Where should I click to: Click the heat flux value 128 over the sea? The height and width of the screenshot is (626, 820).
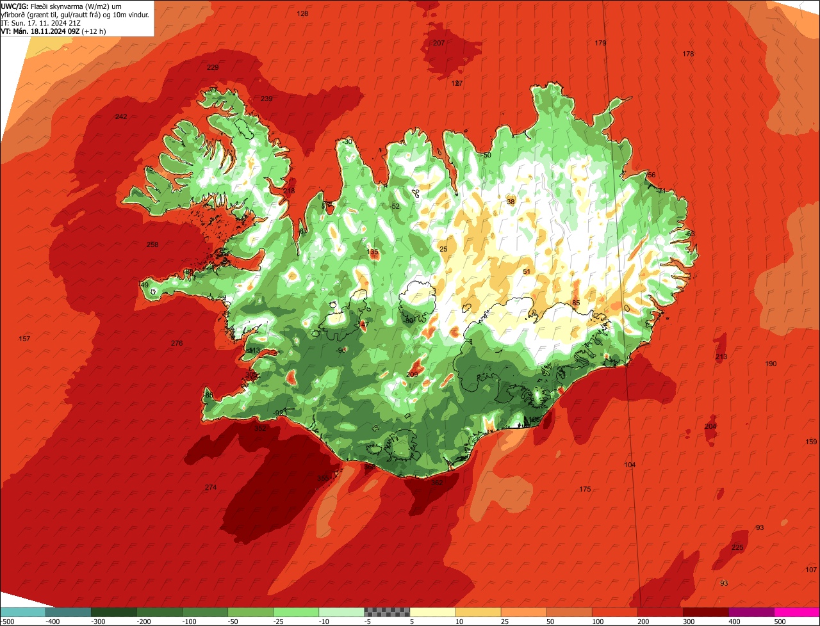click(303, 13)
